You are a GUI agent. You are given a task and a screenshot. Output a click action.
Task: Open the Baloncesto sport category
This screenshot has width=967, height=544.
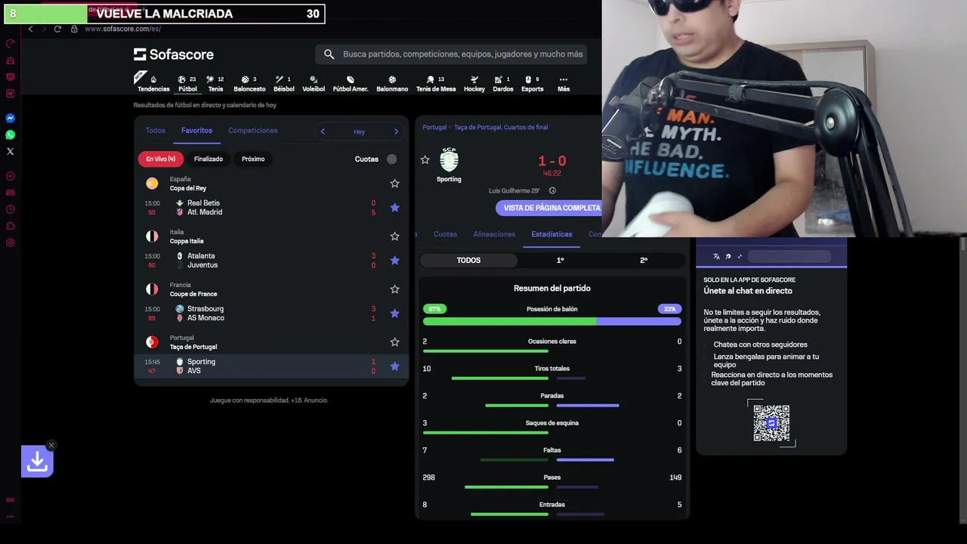pos(249,83)
